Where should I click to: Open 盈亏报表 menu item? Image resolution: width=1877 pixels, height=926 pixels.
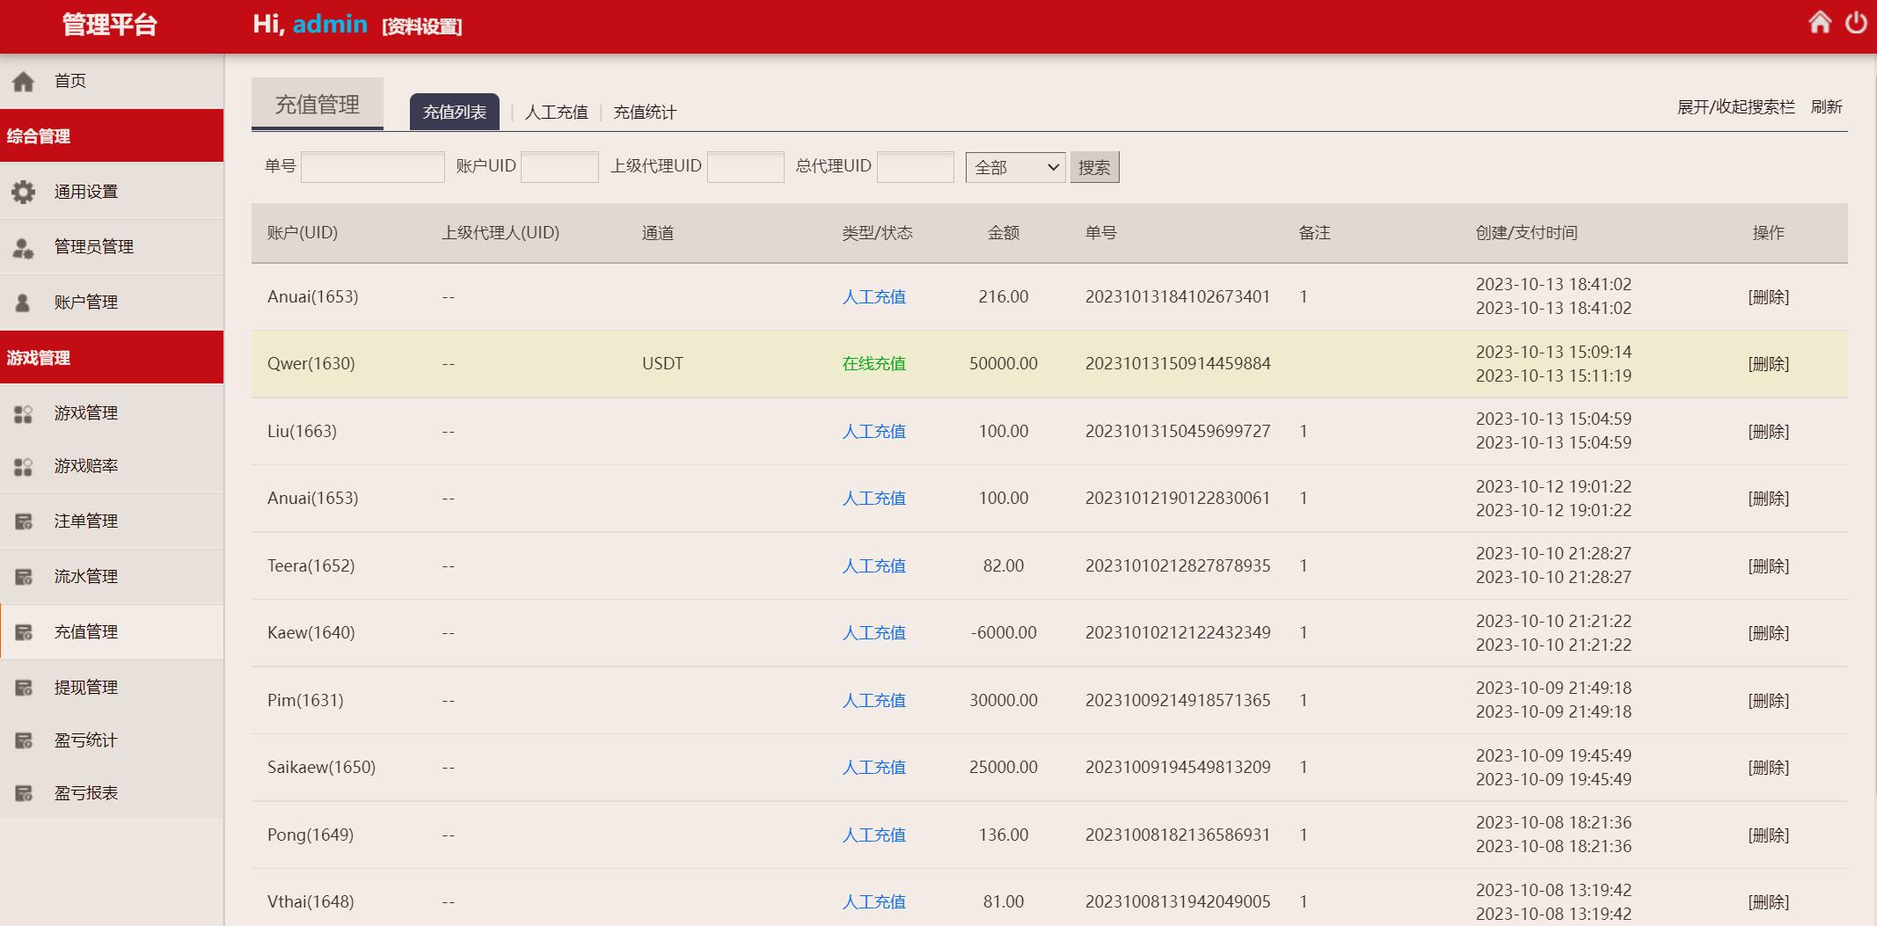pyautogui.click(x=112, y=793)
